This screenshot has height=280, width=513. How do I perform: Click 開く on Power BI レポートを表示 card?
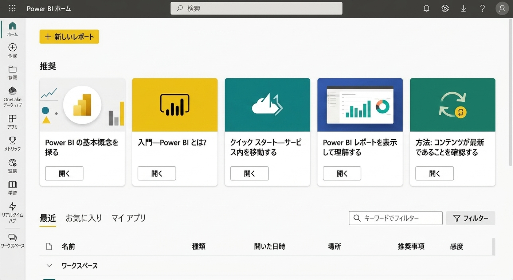tap(342, 174)
